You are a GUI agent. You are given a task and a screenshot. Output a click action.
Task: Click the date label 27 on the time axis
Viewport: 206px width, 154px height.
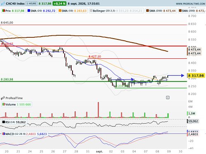click(x=65, y=152)
